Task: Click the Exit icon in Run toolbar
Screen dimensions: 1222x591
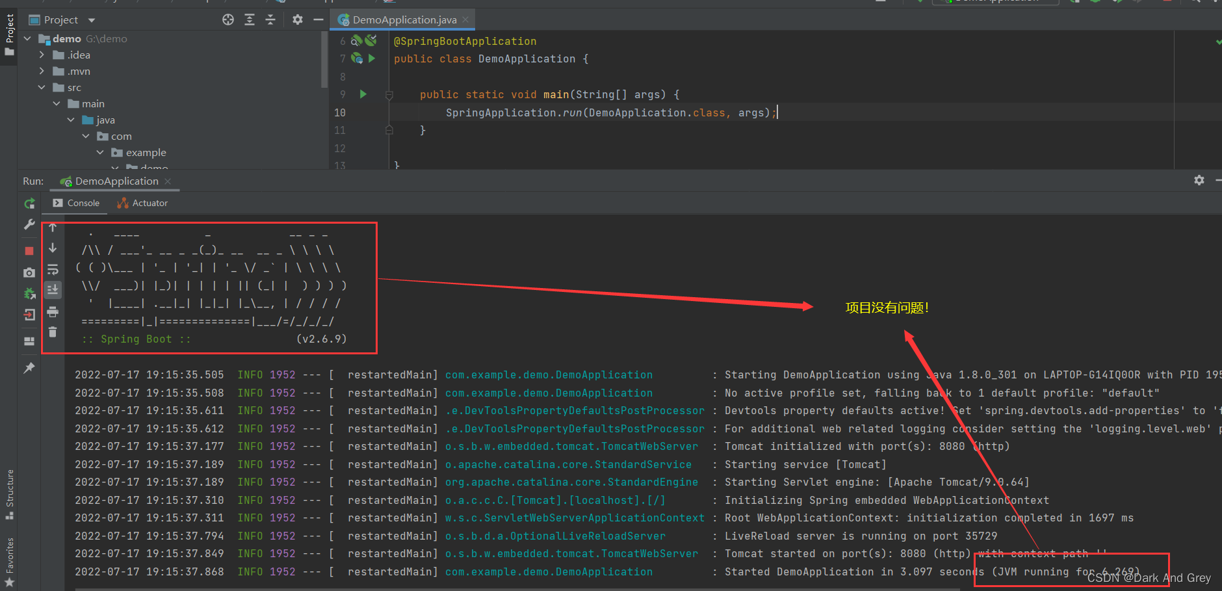Action: point(29,315)
